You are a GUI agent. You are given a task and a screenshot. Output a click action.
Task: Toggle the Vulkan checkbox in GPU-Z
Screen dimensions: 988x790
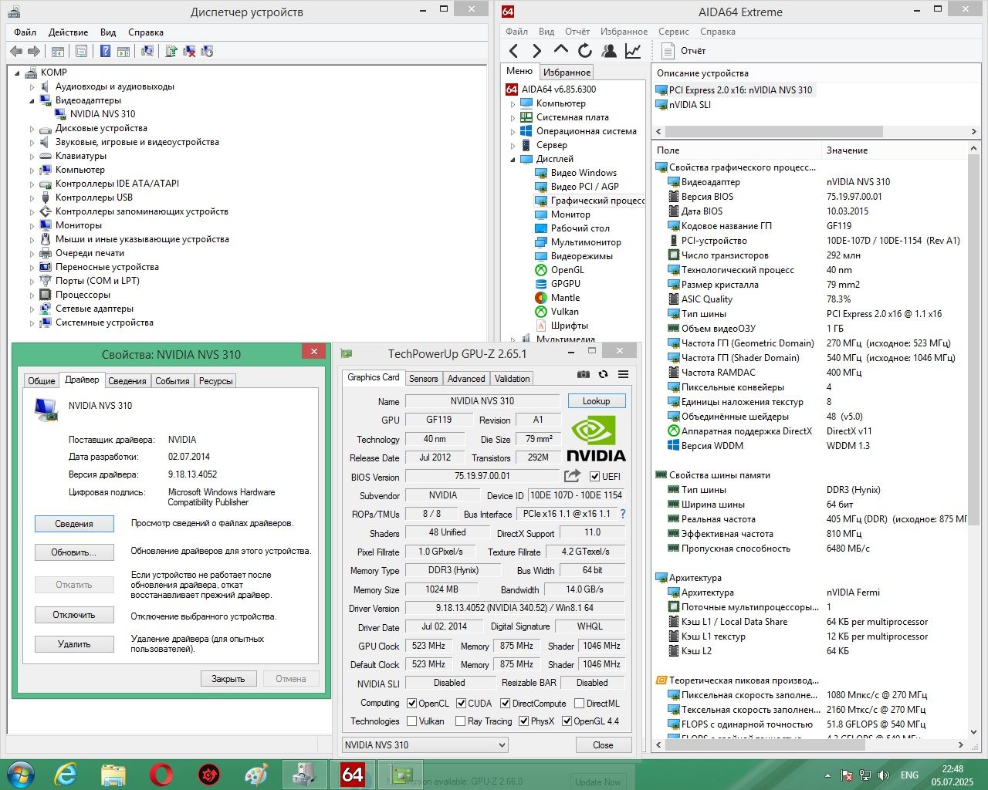click(411, 721)
